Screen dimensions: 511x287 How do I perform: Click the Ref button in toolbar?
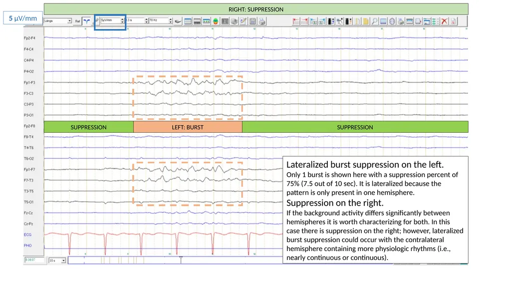coord(77,21)
